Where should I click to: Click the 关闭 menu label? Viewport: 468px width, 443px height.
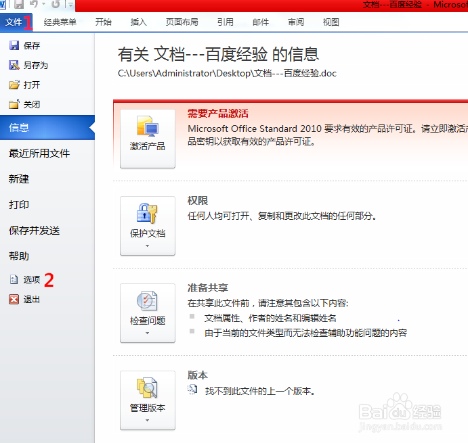[32, 105]
